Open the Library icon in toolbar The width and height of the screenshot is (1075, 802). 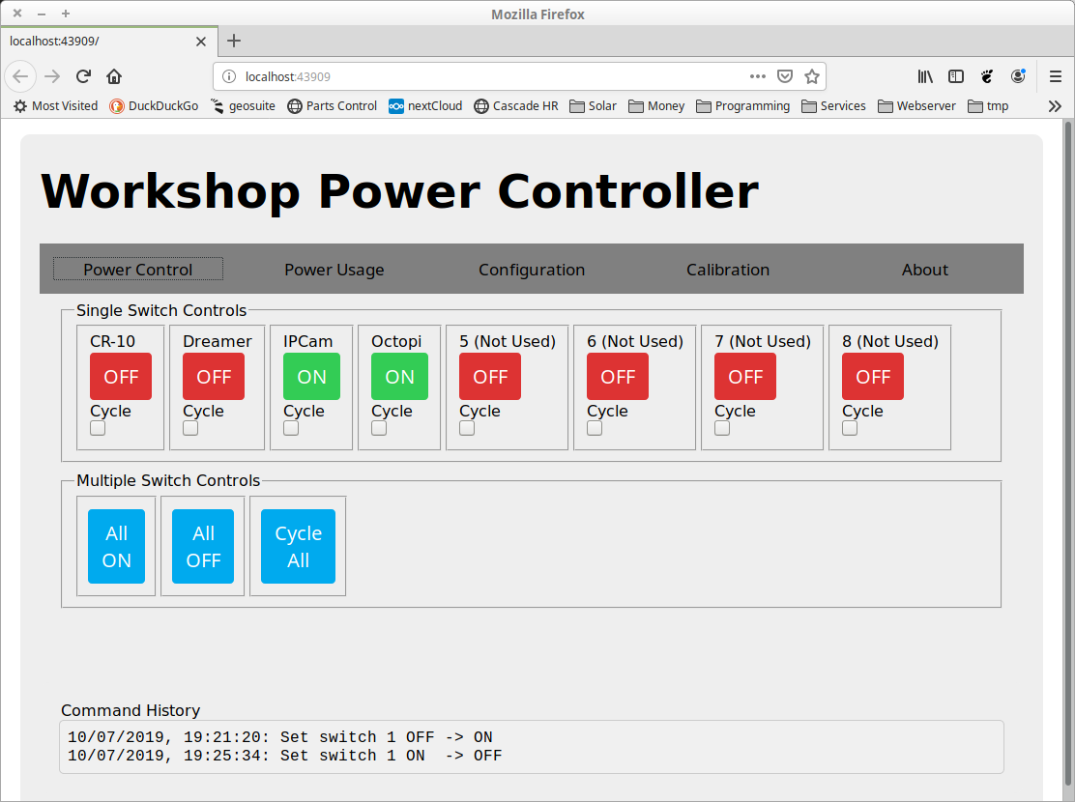click(925, 76)
